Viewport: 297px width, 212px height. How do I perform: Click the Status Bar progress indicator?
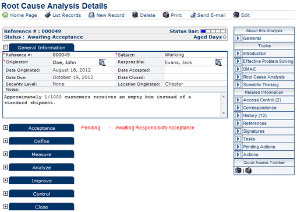click(x=213, y=31)
